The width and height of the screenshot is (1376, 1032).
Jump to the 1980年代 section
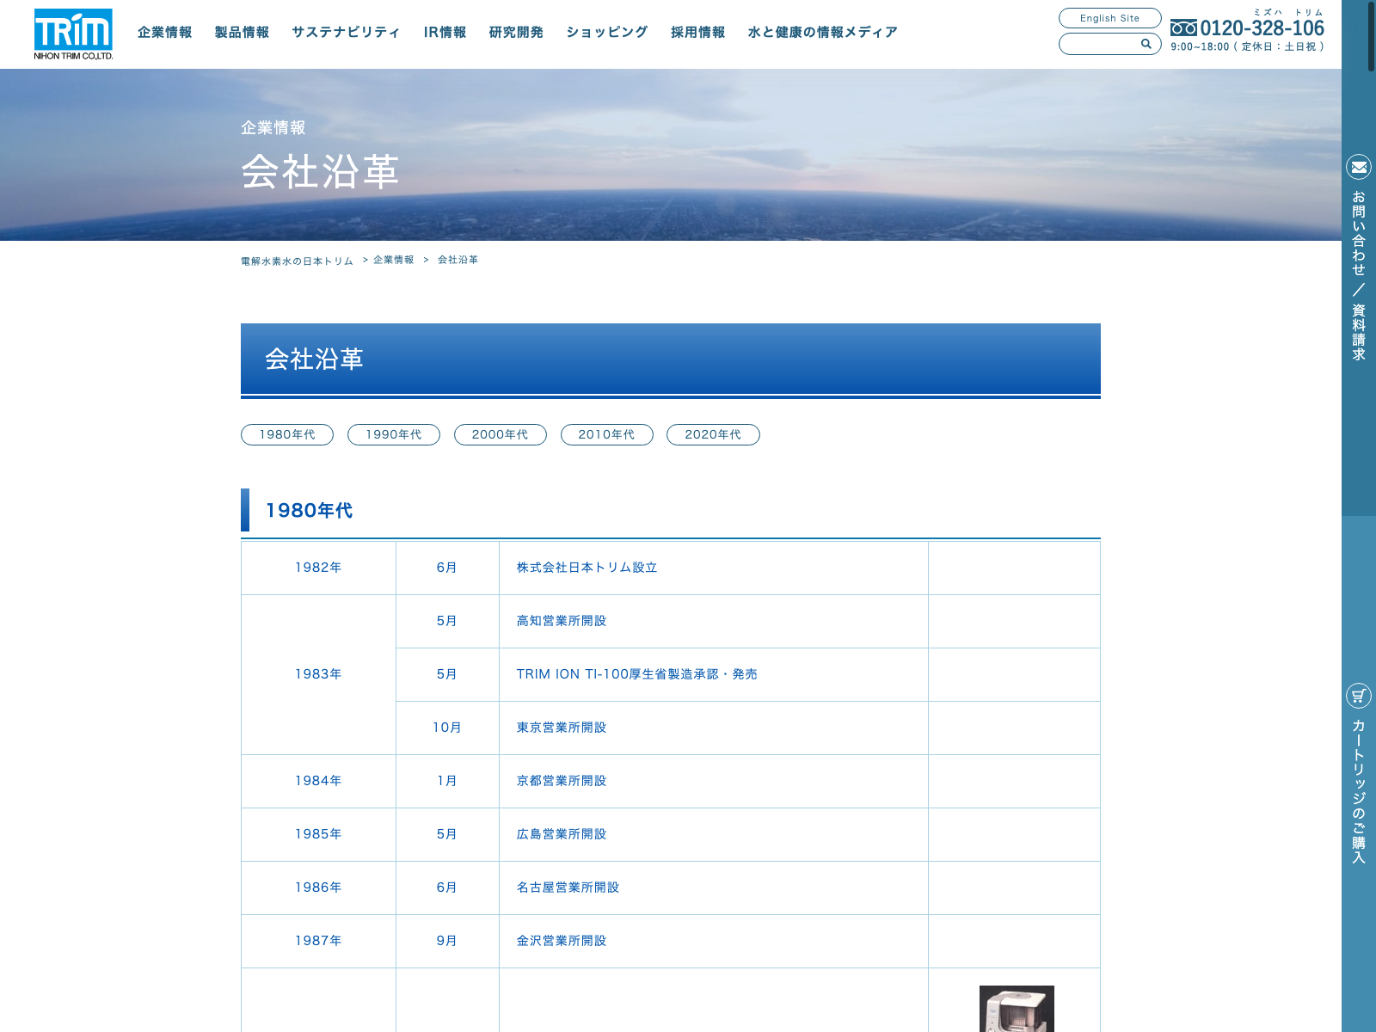click(287, 435)
